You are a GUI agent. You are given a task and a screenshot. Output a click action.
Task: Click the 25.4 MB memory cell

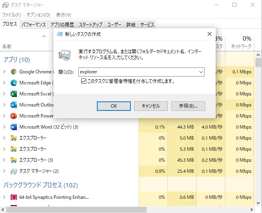(x=182, y=171)
